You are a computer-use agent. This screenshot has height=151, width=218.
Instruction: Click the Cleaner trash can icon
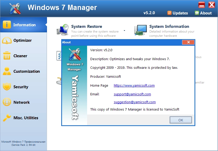click(7, 56)
